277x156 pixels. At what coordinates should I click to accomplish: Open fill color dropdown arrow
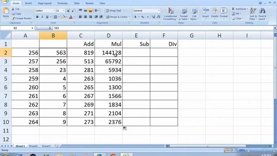[x=67, y=17]
